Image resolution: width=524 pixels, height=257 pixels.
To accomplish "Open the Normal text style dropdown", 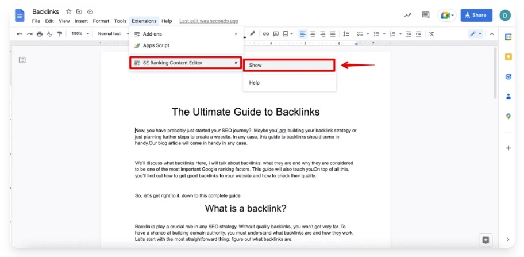I will click(113, 34).
